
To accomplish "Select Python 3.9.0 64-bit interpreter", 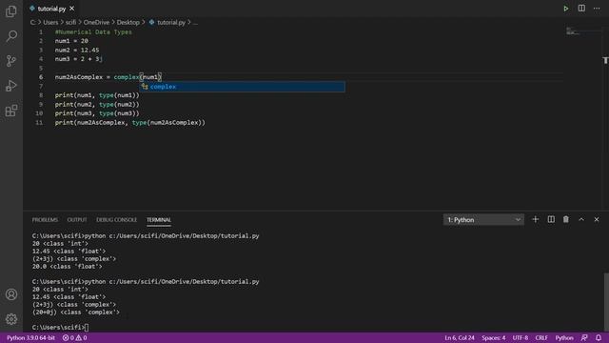I will (x=31, y=338).
